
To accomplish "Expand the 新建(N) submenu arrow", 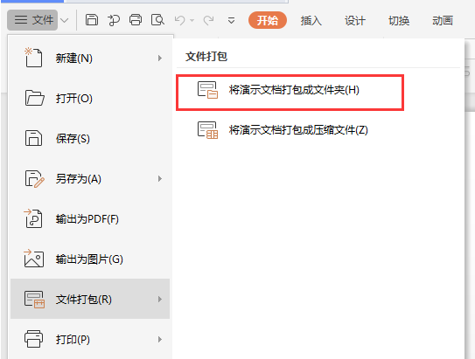I will click(160, 58).
